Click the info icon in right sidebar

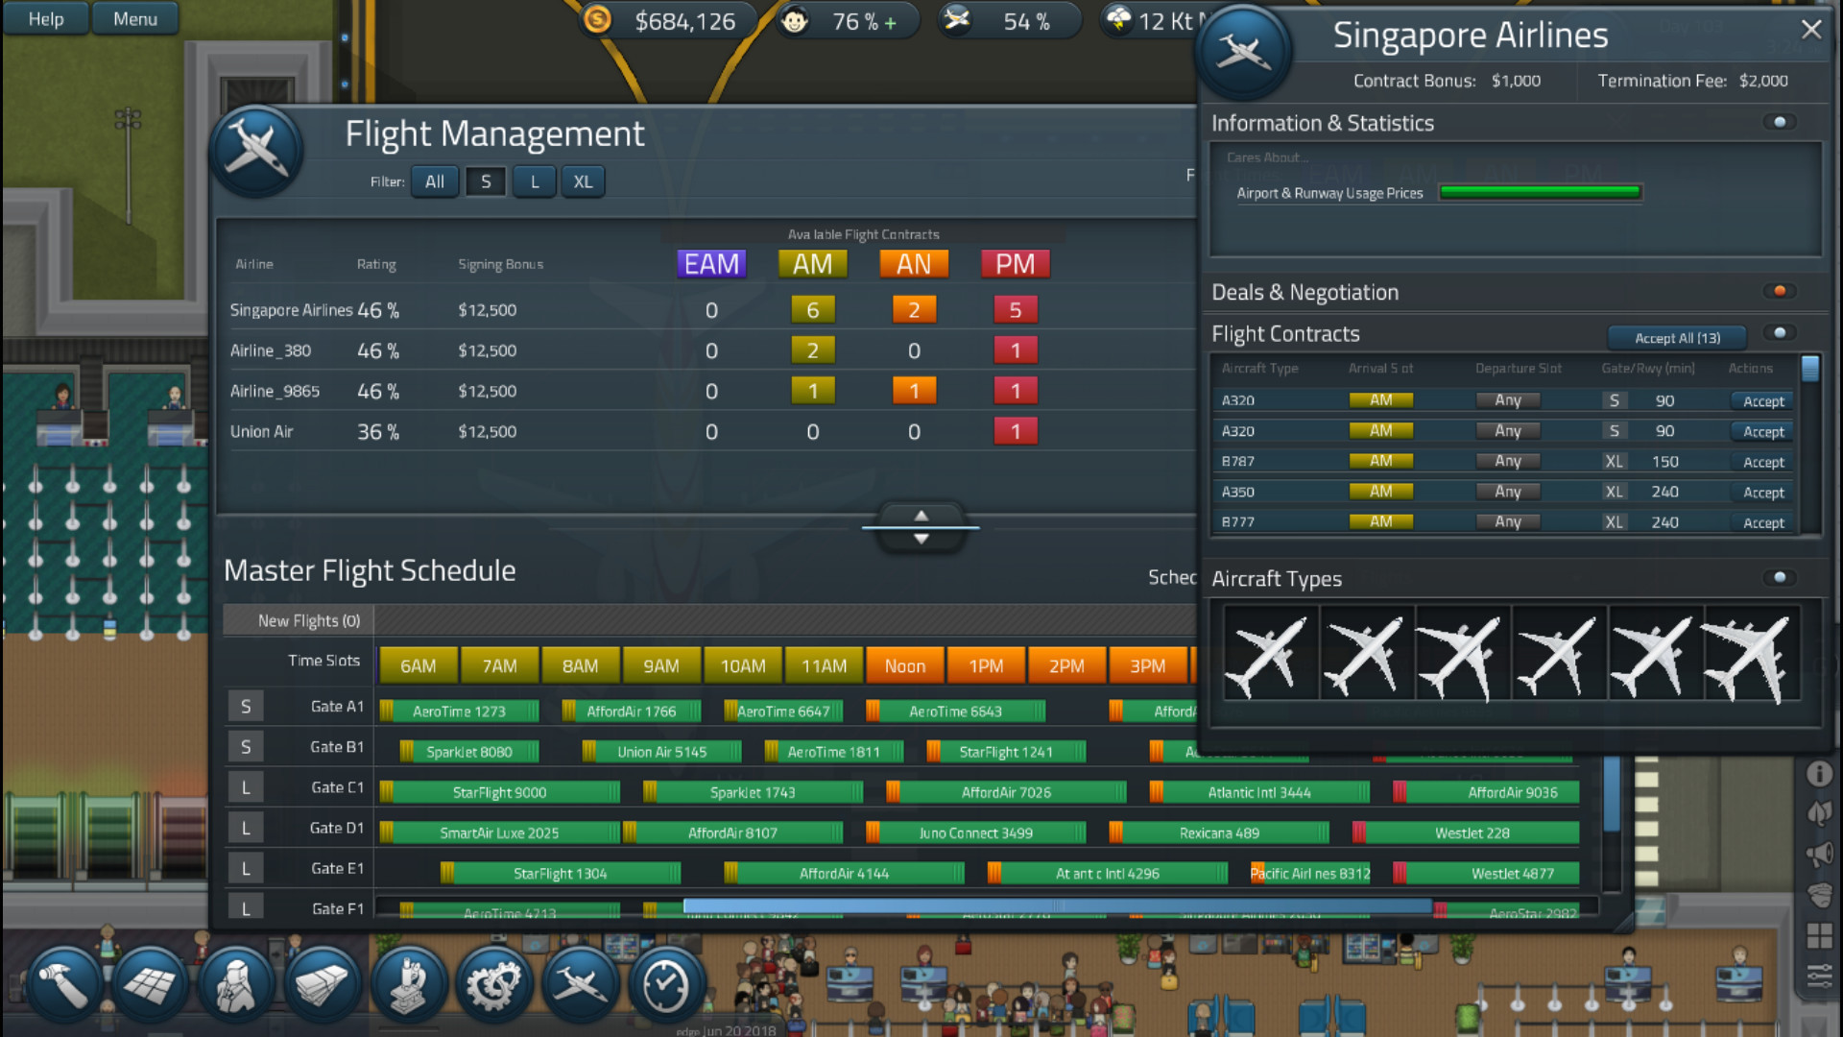(1819, 774)
